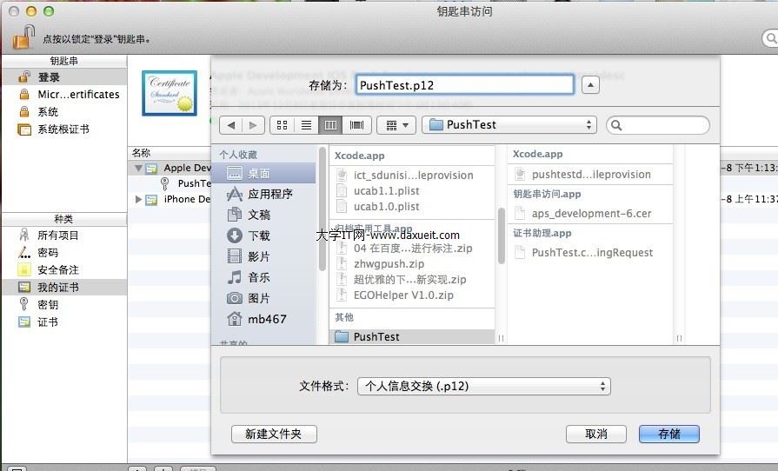Select 下载 in favorites sidebar
The image size is (778, 471).
263,235
